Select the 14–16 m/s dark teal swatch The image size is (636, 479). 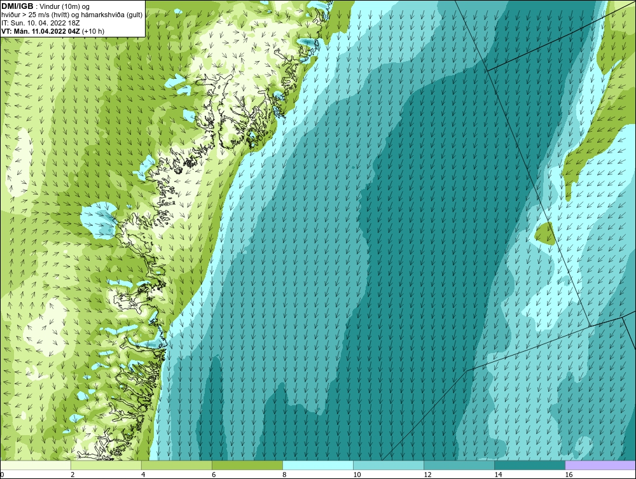(x=530, y=465)
